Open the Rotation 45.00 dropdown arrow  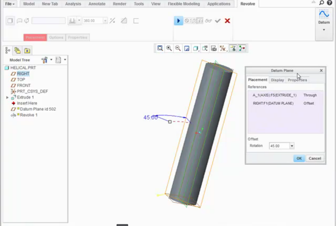[292, 146]
